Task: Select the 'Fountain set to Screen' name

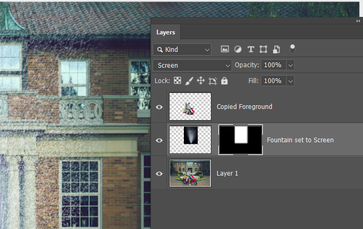Action: pyautogui.click(x=300, y=140)
